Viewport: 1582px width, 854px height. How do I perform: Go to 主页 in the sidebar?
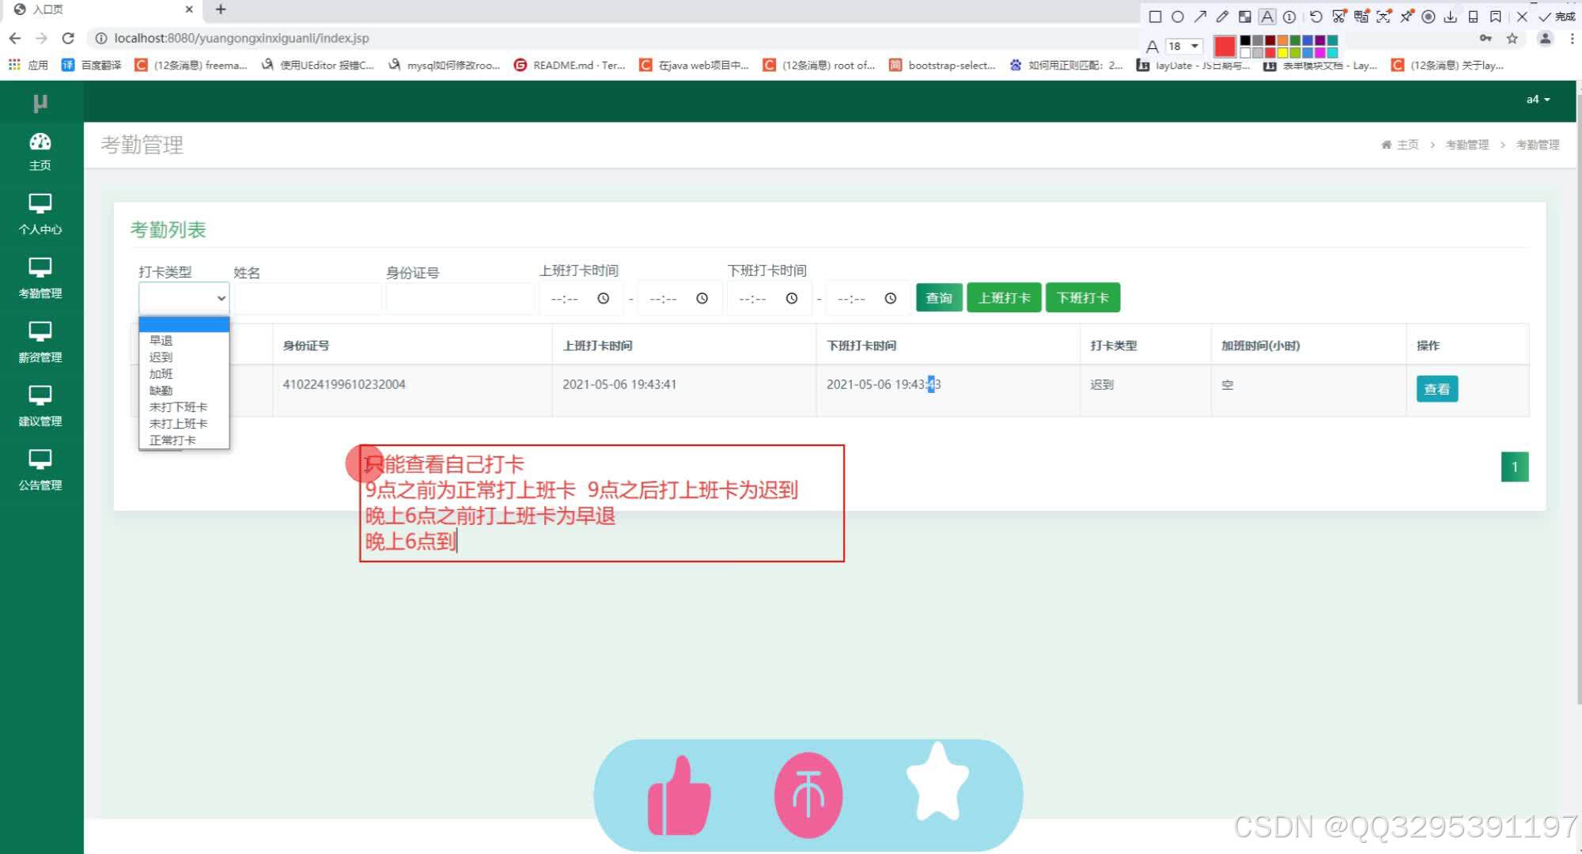pos(40,151)
